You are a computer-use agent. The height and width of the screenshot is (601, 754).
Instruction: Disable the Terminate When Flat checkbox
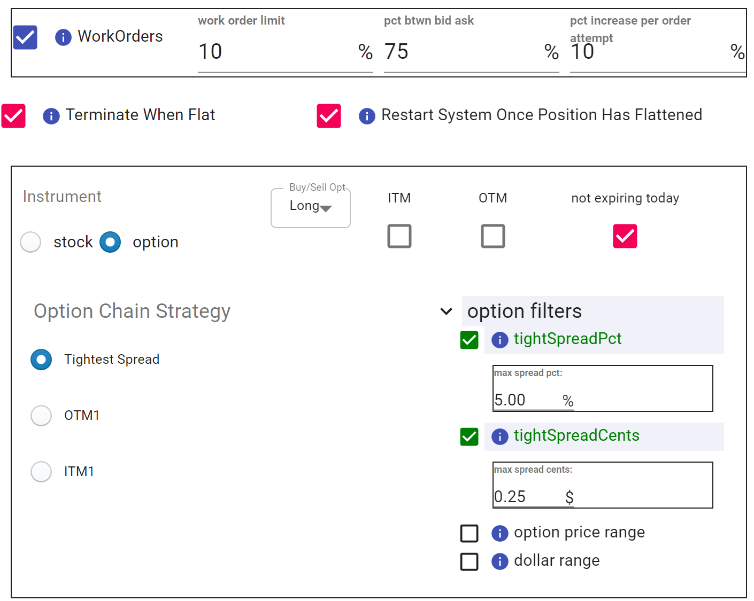14,116
